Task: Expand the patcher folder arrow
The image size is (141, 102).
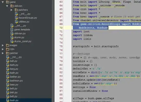Action: click(3, 53)
